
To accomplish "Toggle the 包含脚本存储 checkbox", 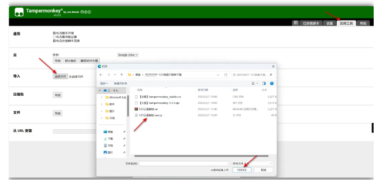I will coord(54,33).
